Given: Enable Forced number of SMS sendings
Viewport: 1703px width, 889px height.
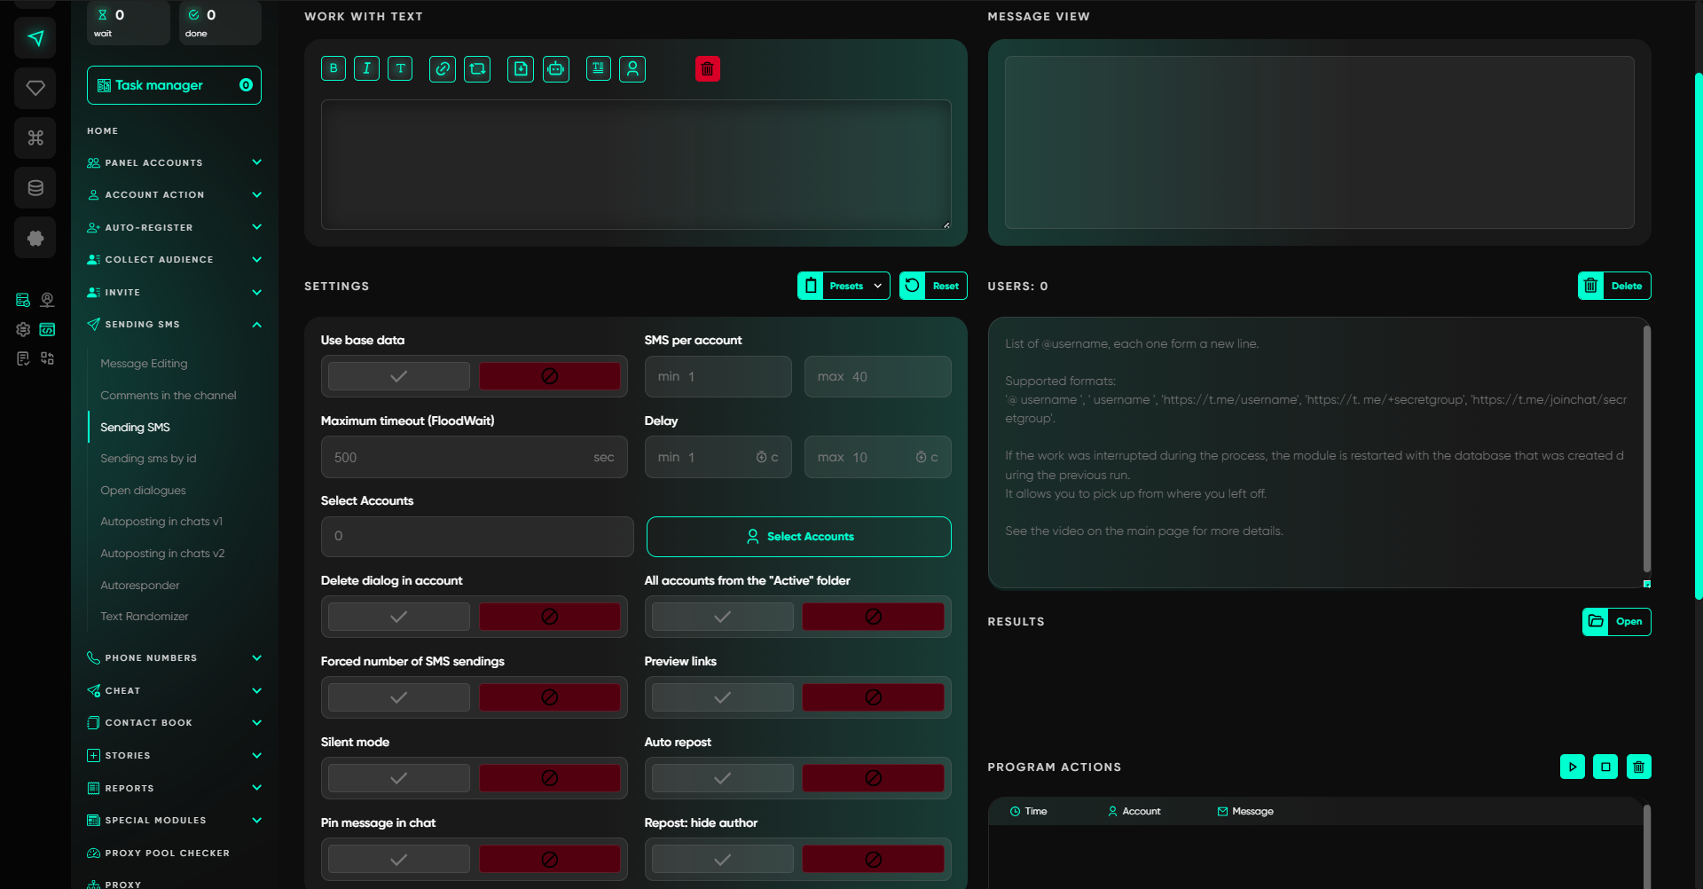Looking at the screenshot, I should (x=399, y=697).
